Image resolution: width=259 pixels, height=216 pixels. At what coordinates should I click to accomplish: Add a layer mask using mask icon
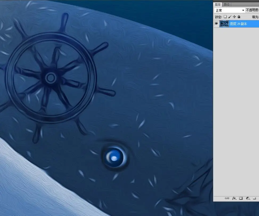(241, 198)
